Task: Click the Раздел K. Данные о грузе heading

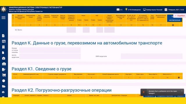Action: click(x=87, y=43)
